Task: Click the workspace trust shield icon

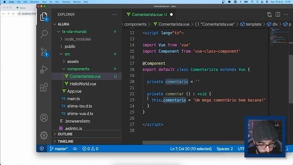Action: point(42,148)
